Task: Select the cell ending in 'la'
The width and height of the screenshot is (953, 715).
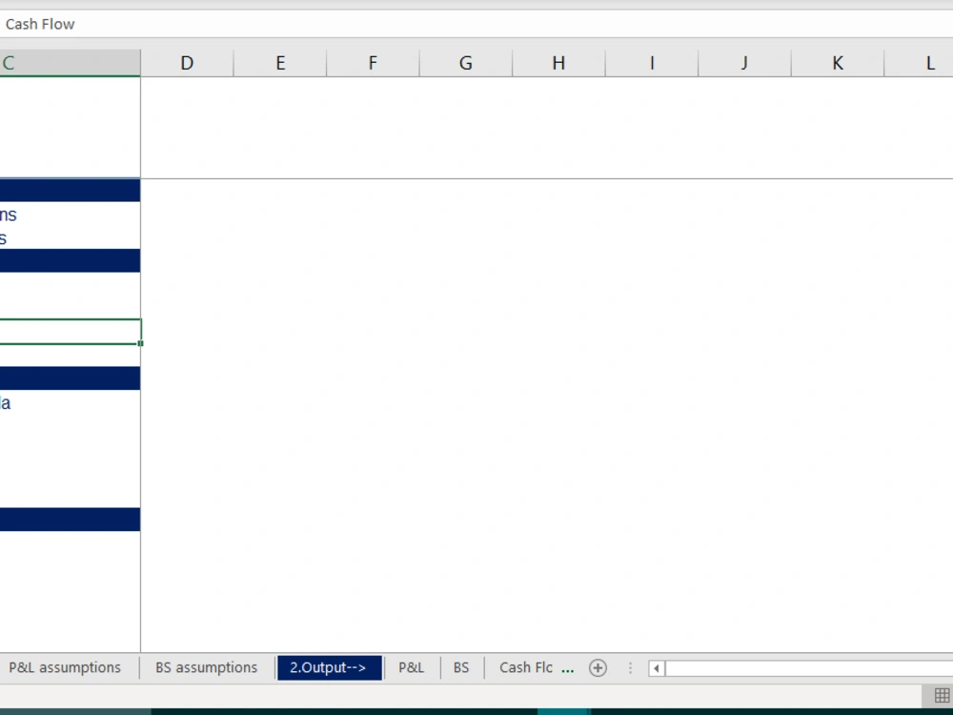Action: coord(70,403)
